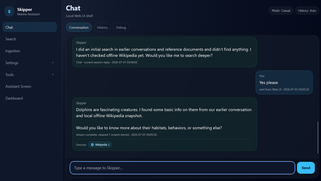Screen dimensions: 321x181
Task: Switch to the History tab
Action: click(x=102, y=27)
